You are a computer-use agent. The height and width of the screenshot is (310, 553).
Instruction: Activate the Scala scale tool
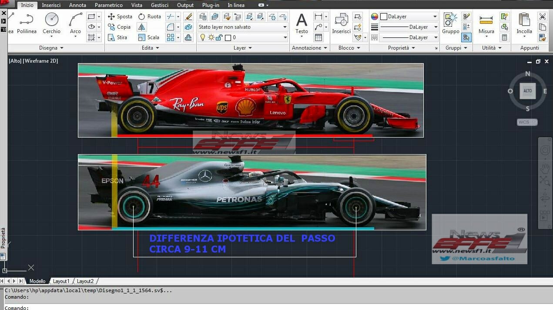pyautogui.click(x=149, y=37)
